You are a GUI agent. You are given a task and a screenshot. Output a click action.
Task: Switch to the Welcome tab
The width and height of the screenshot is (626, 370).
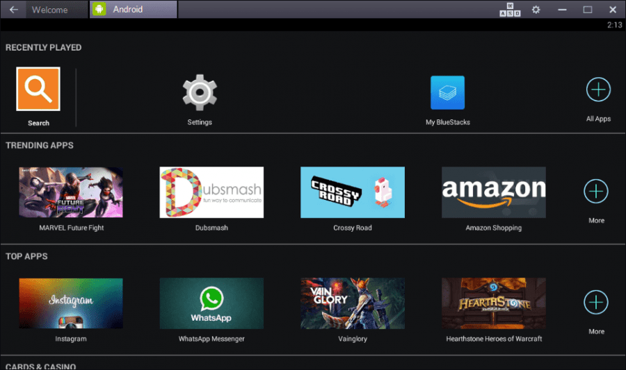tap(56, 10)
